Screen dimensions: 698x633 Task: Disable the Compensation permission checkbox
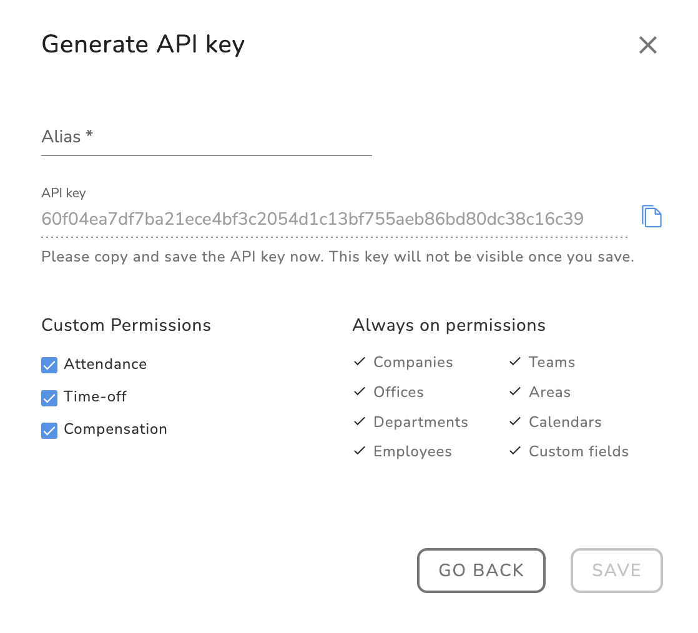pos(49,430)
